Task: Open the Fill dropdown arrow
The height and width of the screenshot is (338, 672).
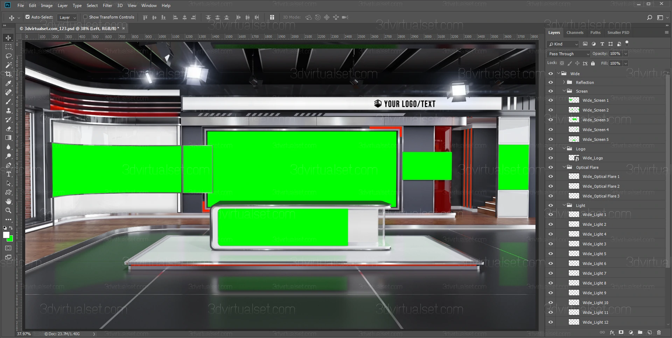Action: (x=625, y=63)
